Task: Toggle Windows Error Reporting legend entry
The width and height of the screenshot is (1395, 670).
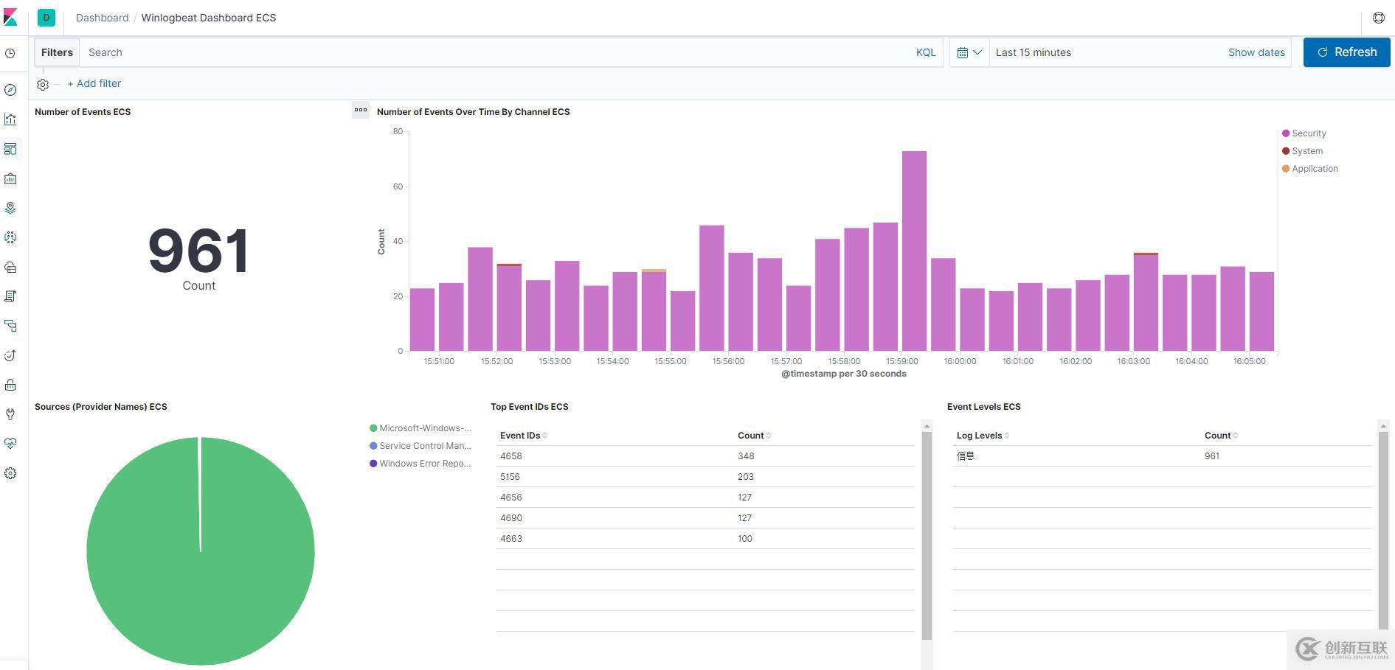Action: click(420, 464)
